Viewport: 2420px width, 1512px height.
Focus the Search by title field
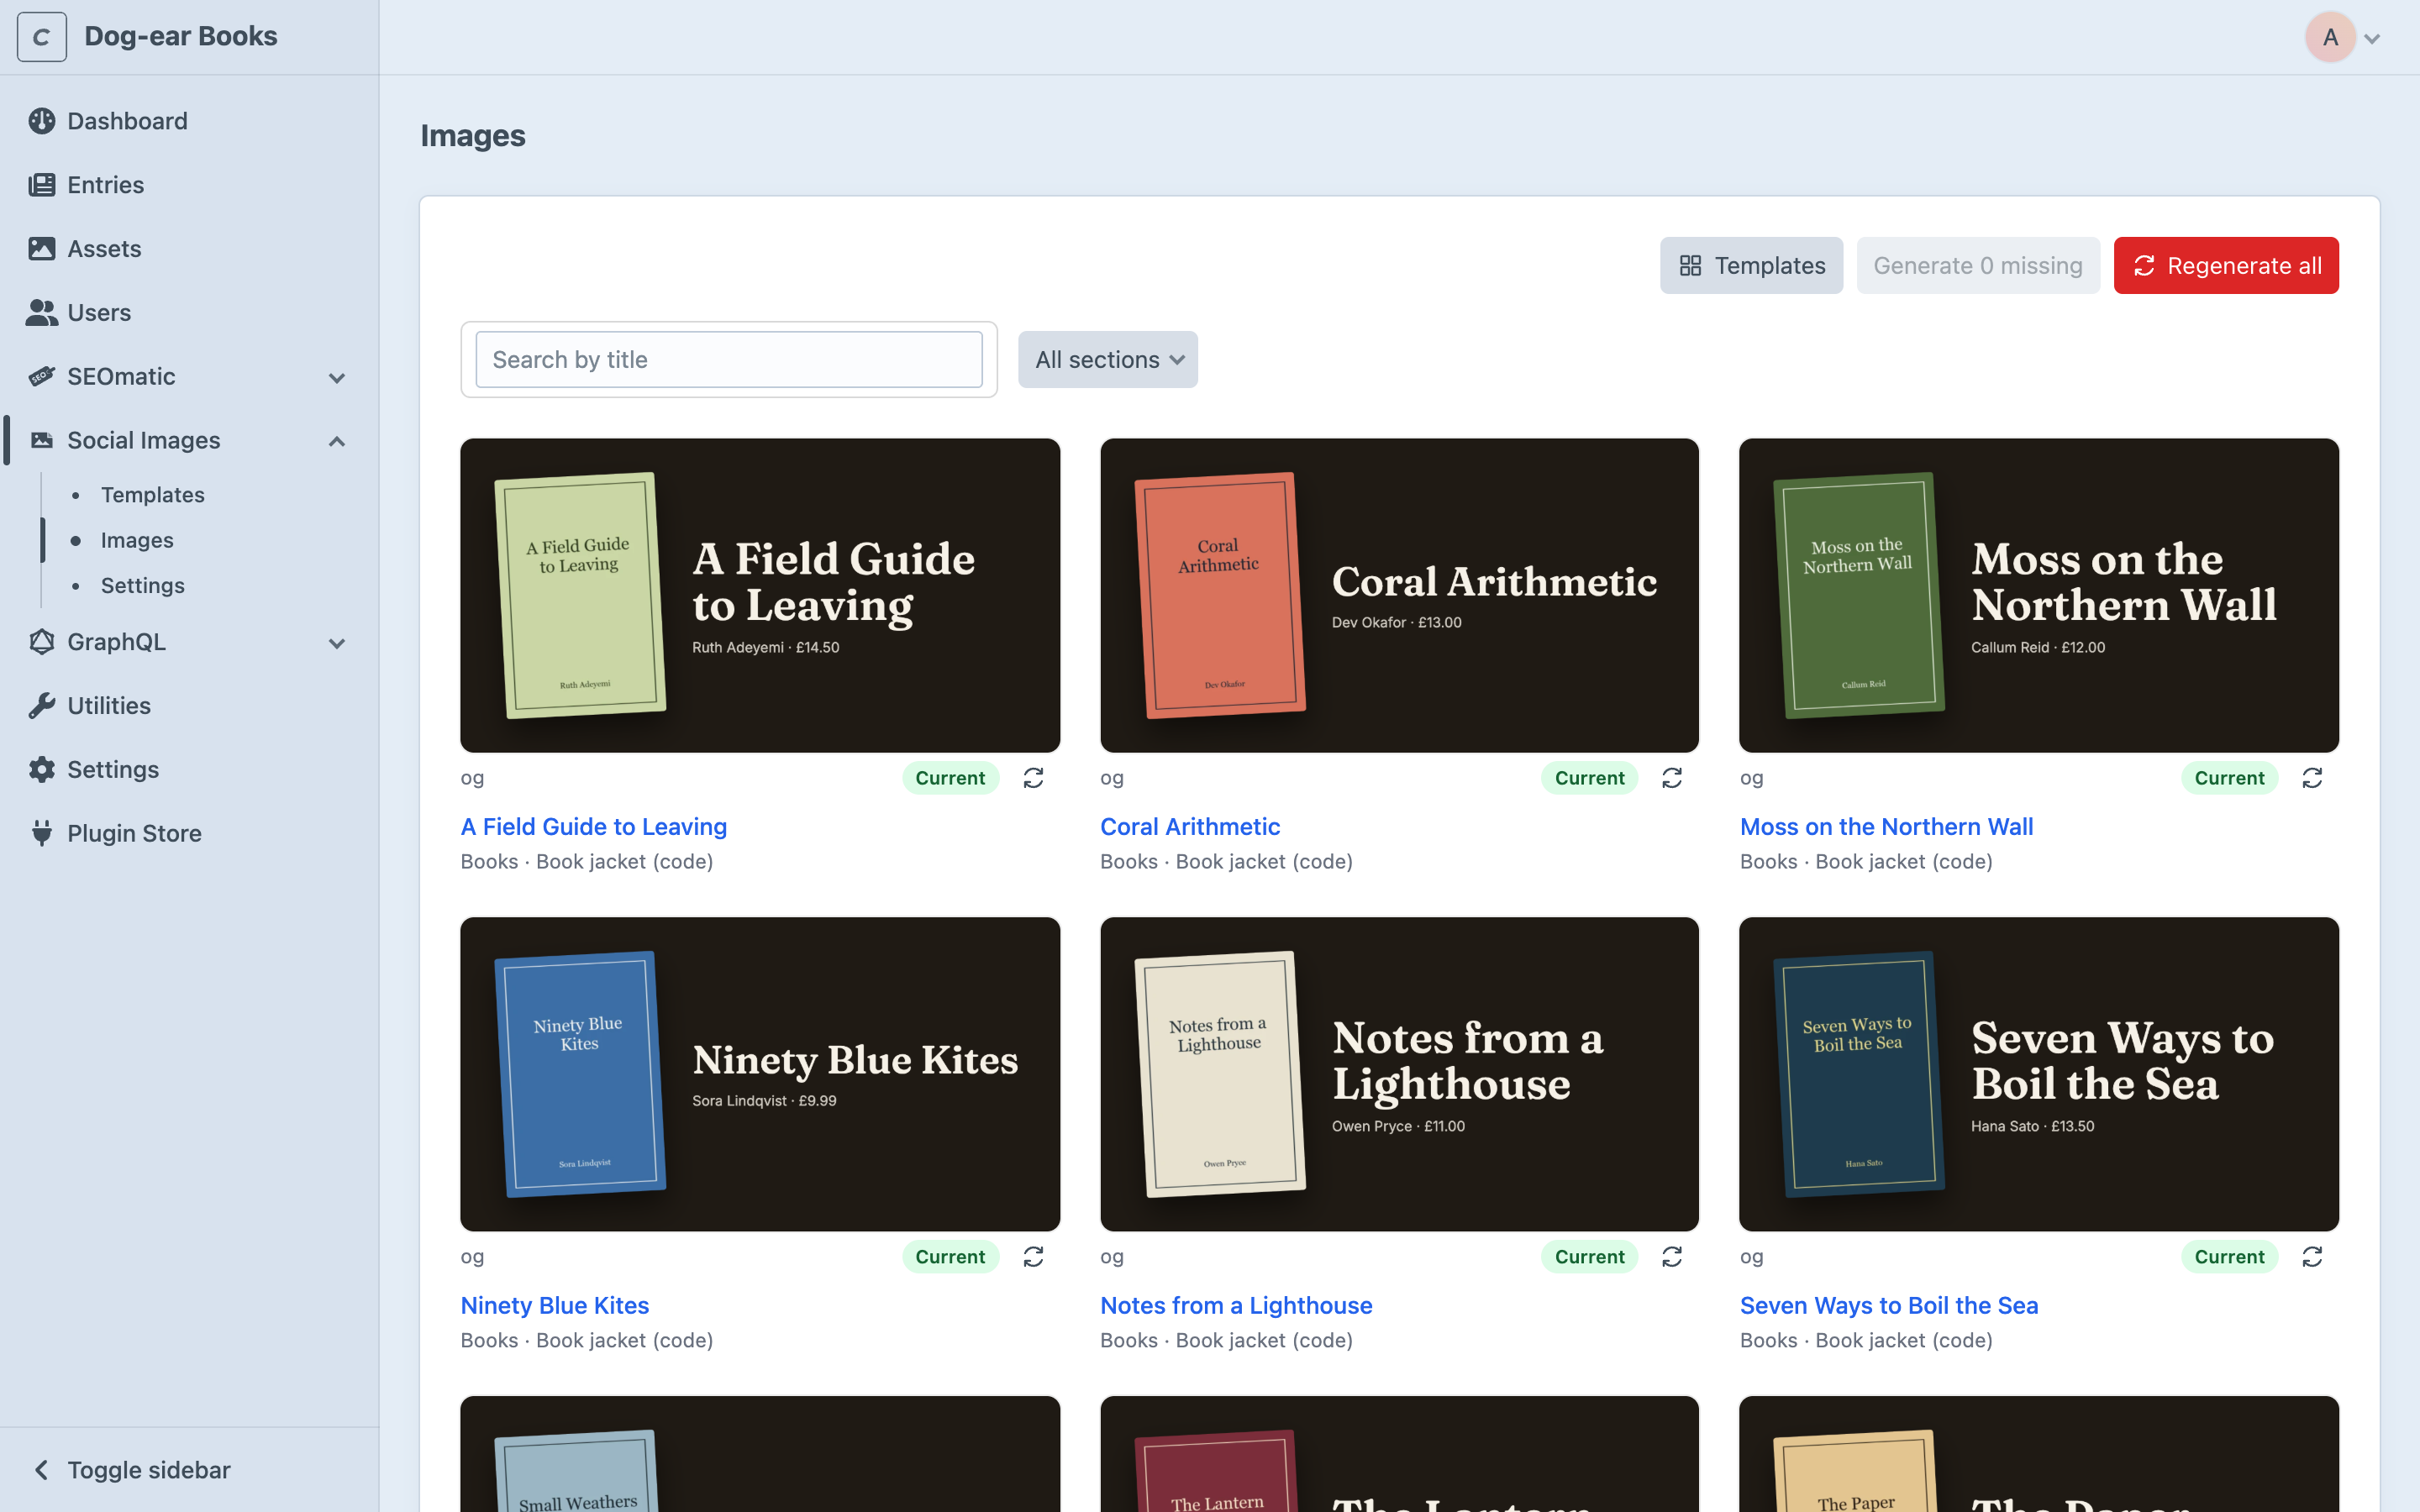click(729, 359)
